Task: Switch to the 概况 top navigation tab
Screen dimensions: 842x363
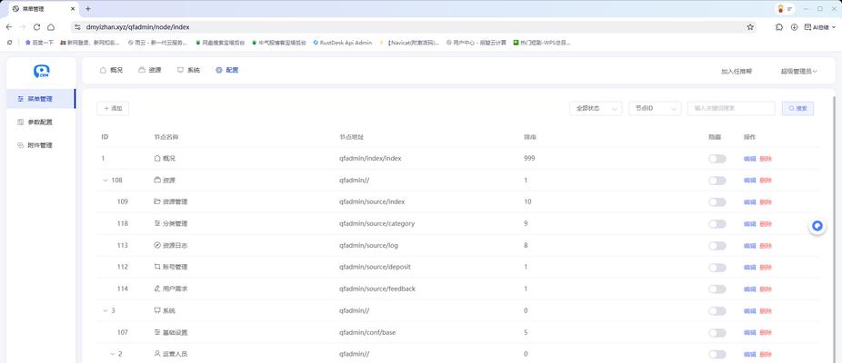Action: tap(111, 70)
